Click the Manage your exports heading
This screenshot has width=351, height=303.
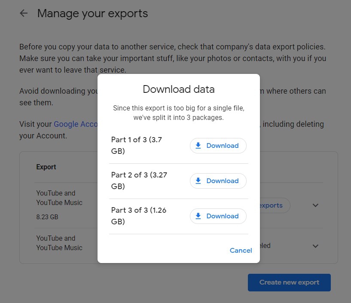[x=92, y=13]
